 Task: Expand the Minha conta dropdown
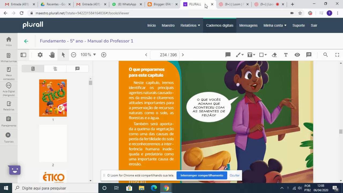(275, 25)
